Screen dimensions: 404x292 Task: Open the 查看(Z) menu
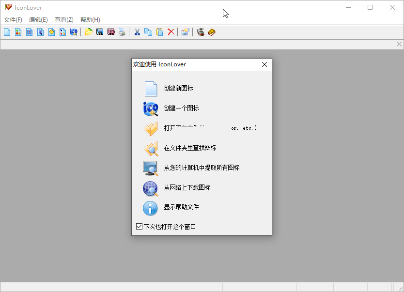tap(63, 20)
